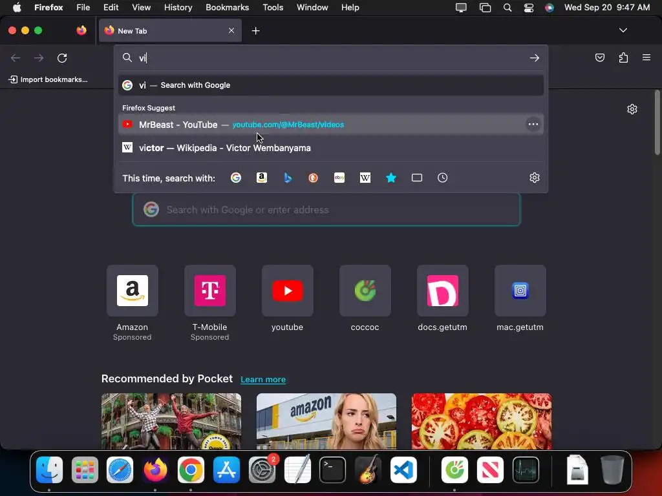Viewport: 662px width, 496px height.
Task: Select vi Search with Google suggestion
Action: coord(331,85)
